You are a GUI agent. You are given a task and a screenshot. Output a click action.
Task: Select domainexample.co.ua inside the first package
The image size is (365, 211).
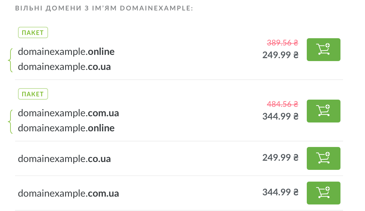tap(64, 67)
